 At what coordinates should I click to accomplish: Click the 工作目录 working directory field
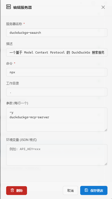(x=57, y=92)
